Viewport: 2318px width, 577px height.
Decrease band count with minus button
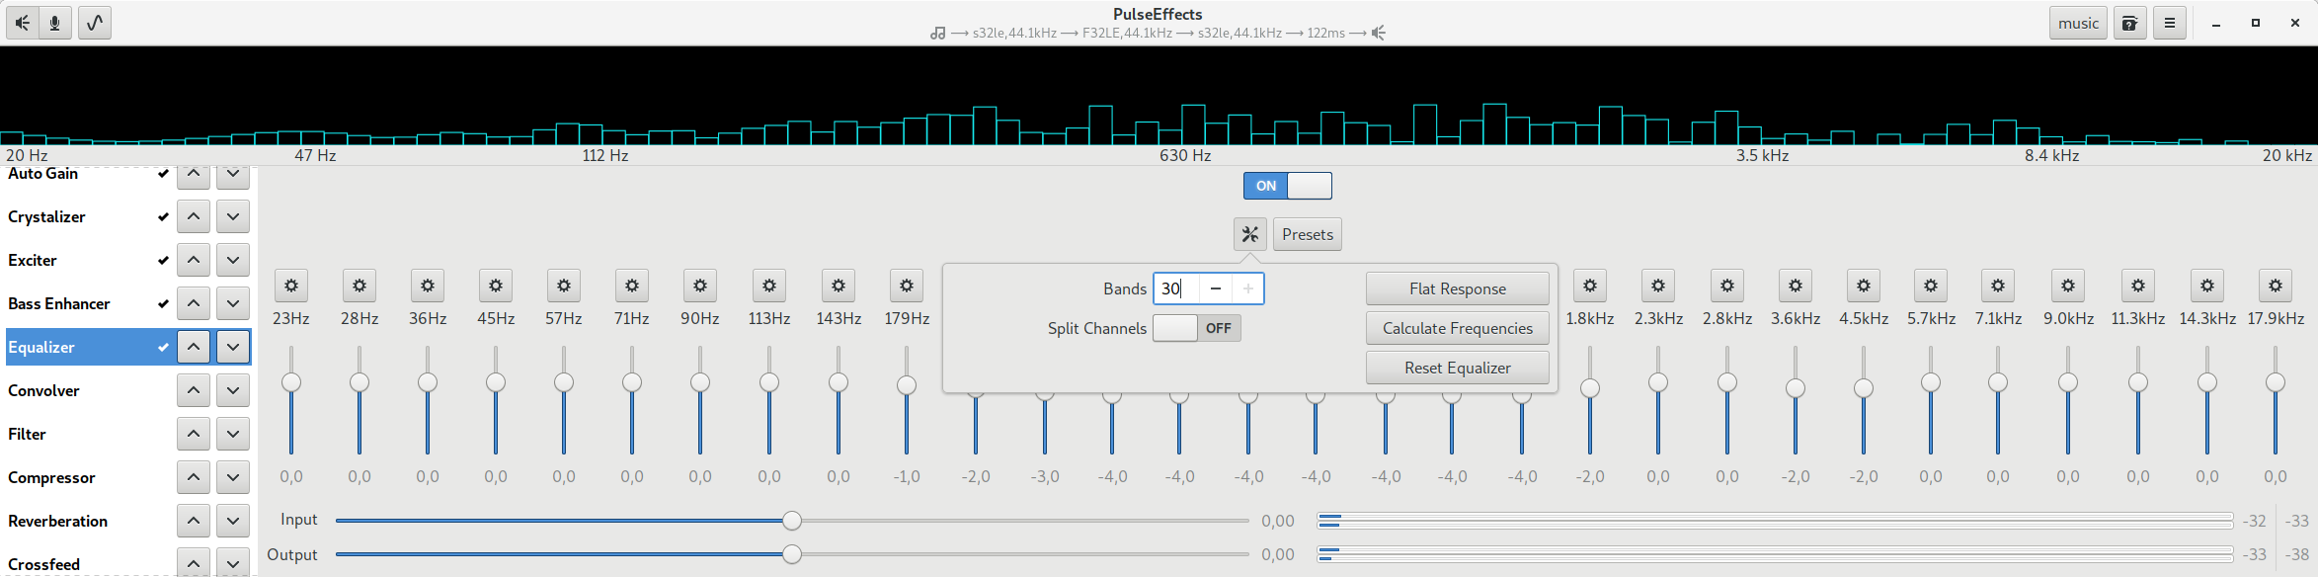click(1216, 288)
